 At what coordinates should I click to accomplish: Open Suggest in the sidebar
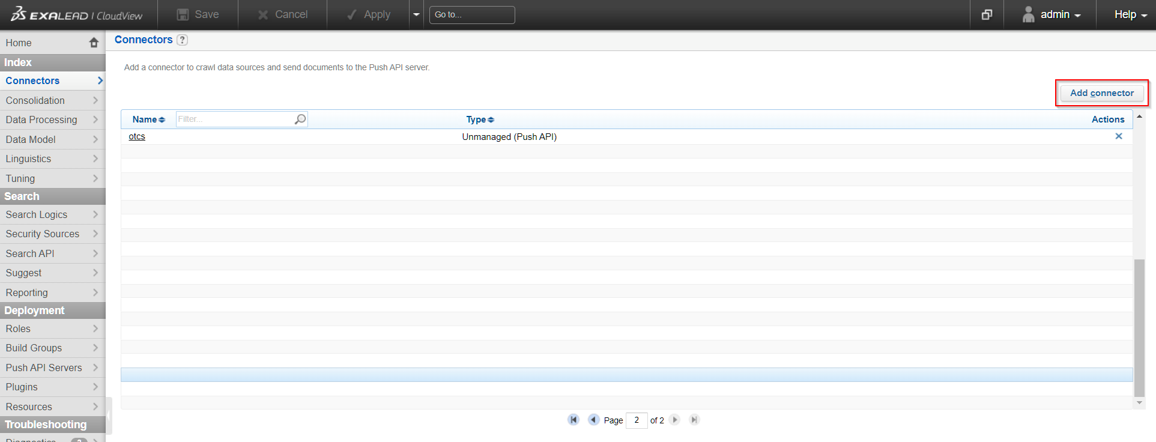click(x=53, y=273)
